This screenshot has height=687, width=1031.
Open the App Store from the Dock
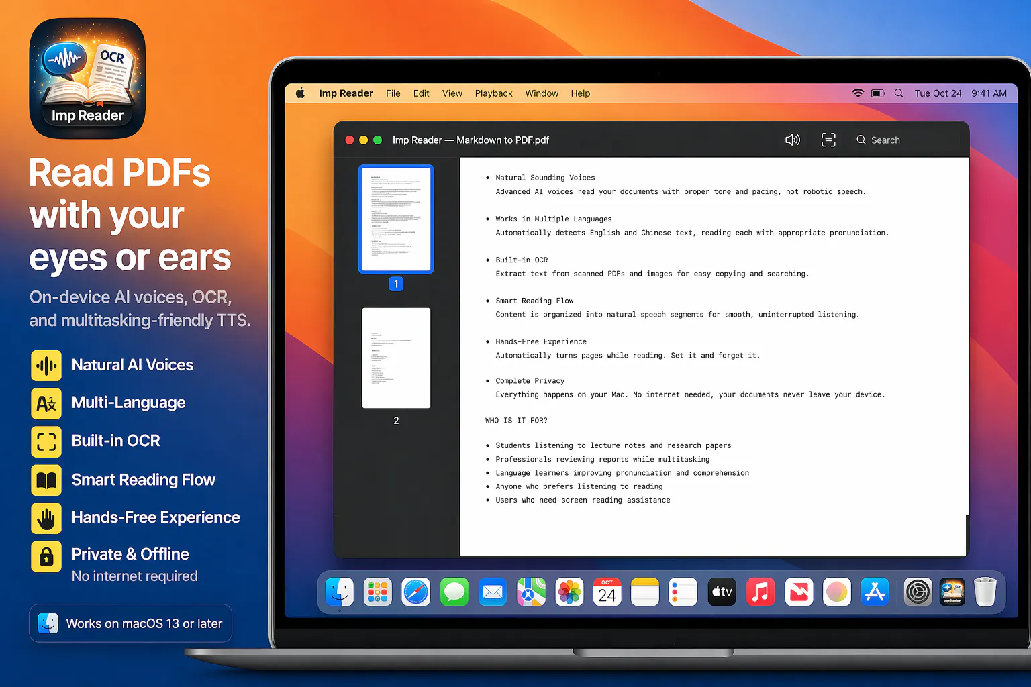[x=875, y=592]
